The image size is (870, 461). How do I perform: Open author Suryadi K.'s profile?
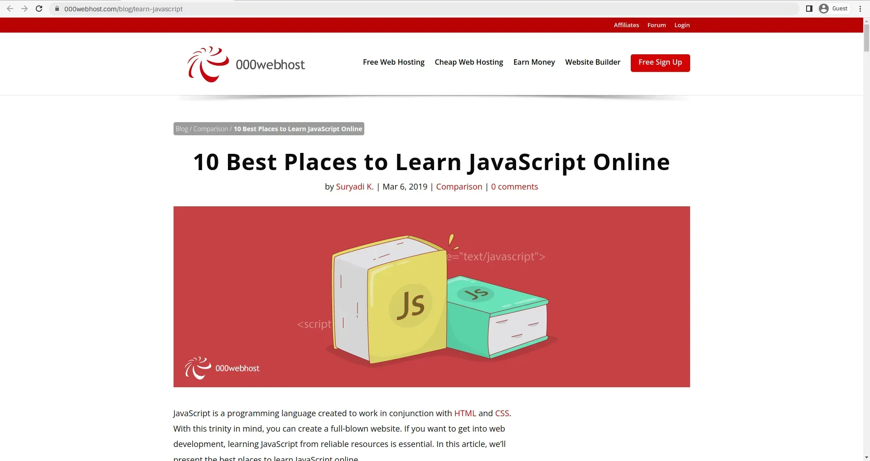point(355,186)
